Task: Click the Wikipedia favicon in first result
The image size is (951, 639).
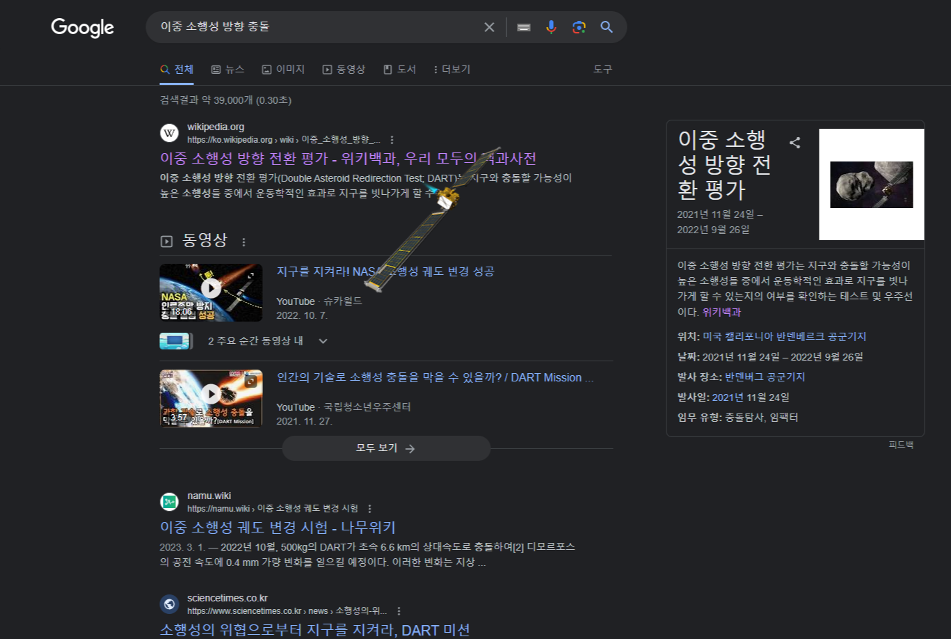Action: click(x=169, y=133)
